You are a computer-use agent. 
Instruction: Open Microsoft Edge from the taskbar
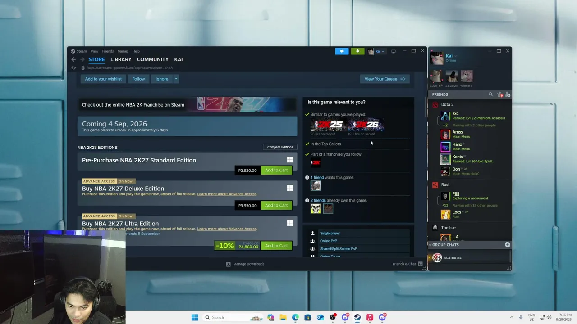pos(295,317)
